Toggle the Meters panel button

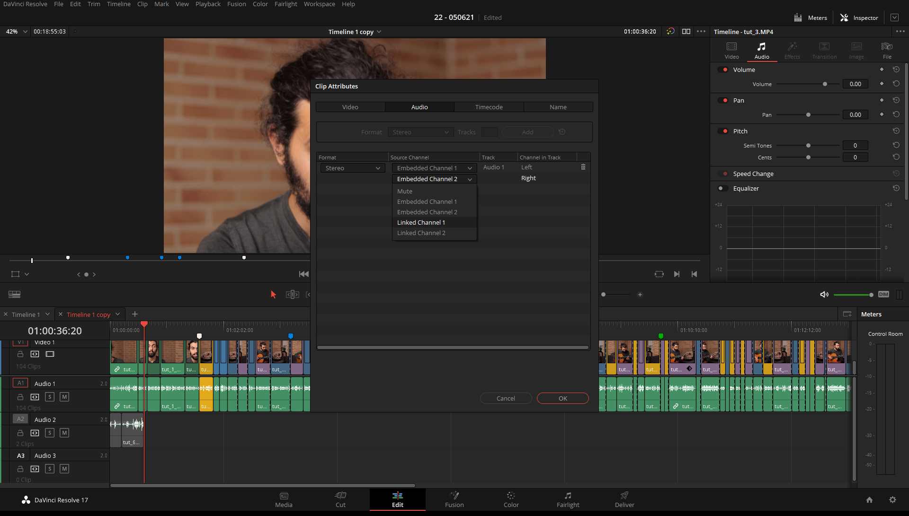[x=810, y=17]
